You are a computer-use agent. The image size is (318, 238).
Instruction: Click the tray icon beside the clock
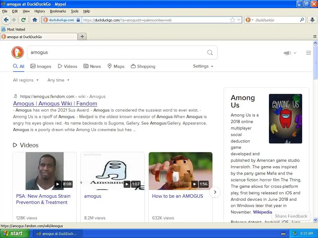(295, 233)
